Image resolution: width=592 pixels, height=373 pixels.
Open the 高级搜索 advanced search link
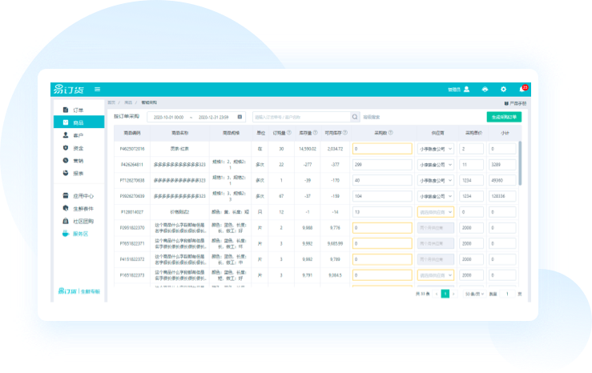coord(371,117)
